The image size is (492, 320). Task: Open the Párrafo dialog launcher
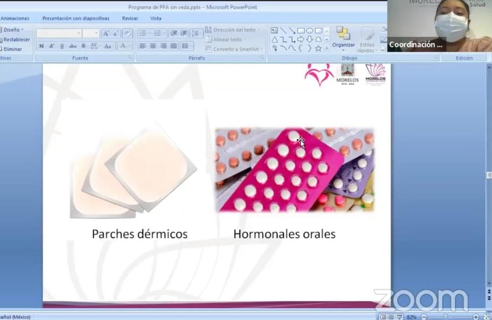(x=262, y=58)
